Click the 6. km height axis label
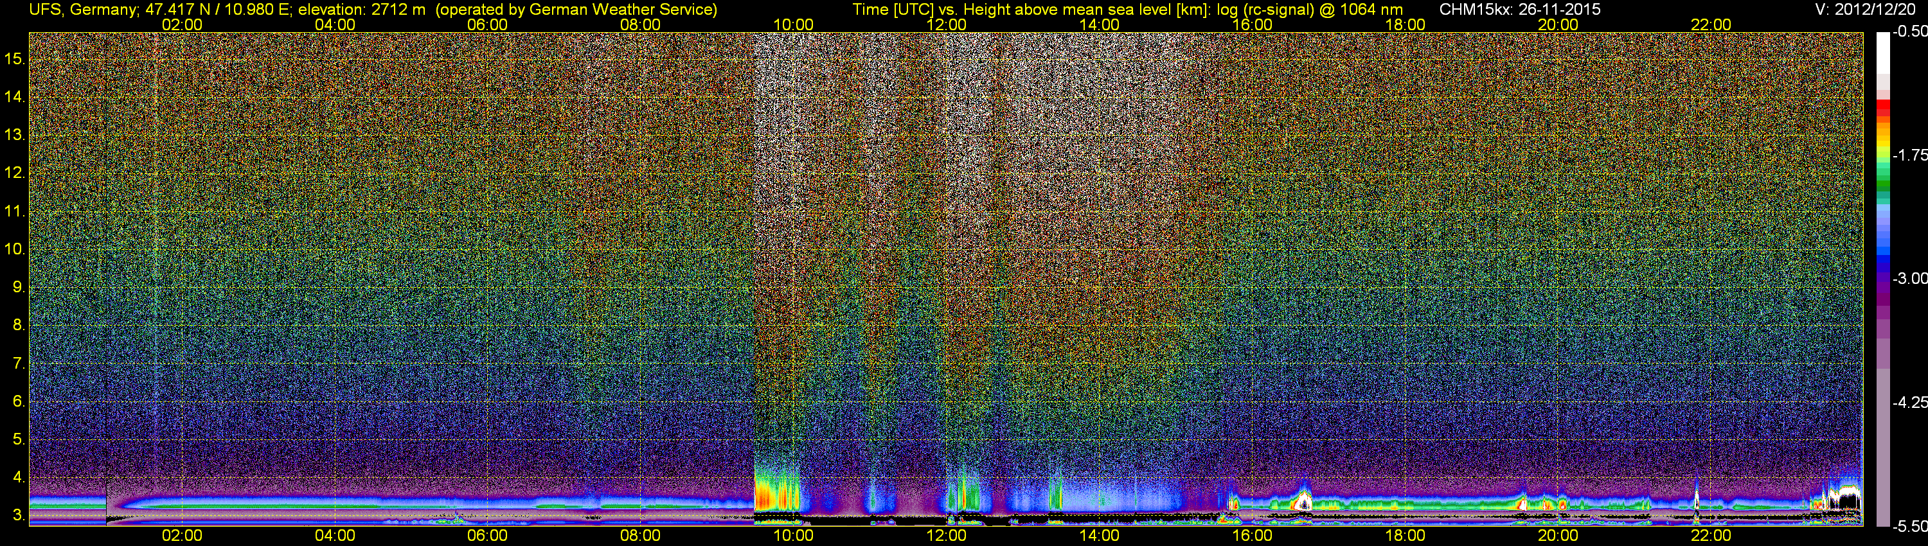Viewport: 1928px width, 546px height. (x=19, y=401)
